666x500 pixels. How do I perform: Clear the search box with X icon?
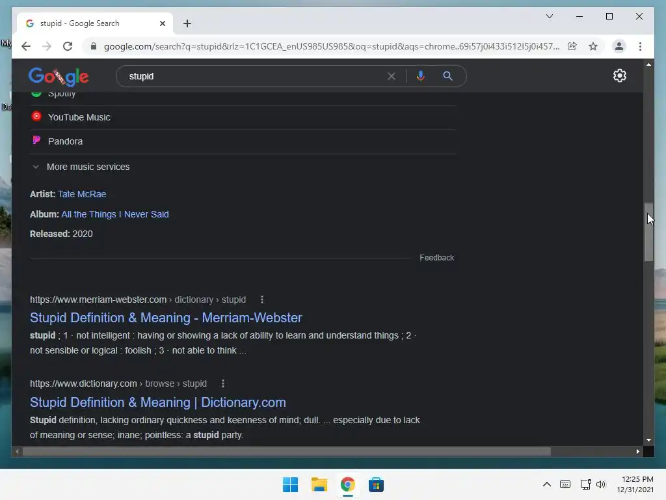391,76
